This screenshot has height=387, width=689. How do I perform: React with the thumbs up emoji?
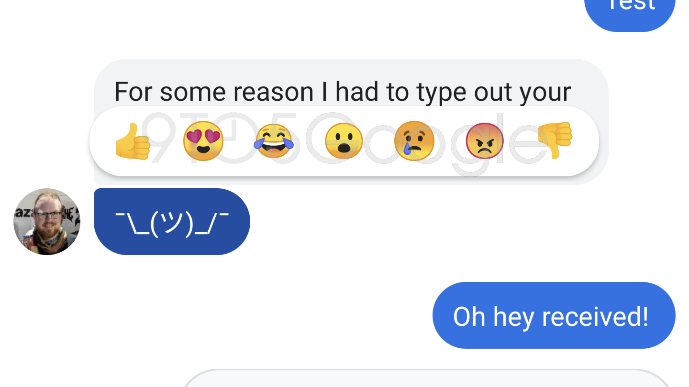[x=133, y=141]
